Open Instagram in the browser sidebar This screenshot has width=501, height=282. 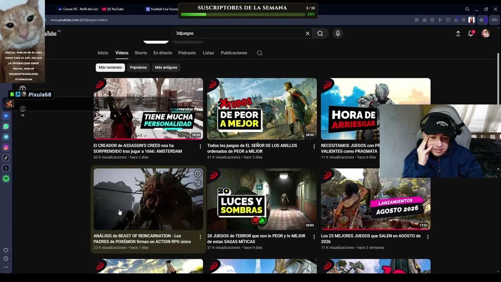(x=6, y=147)
